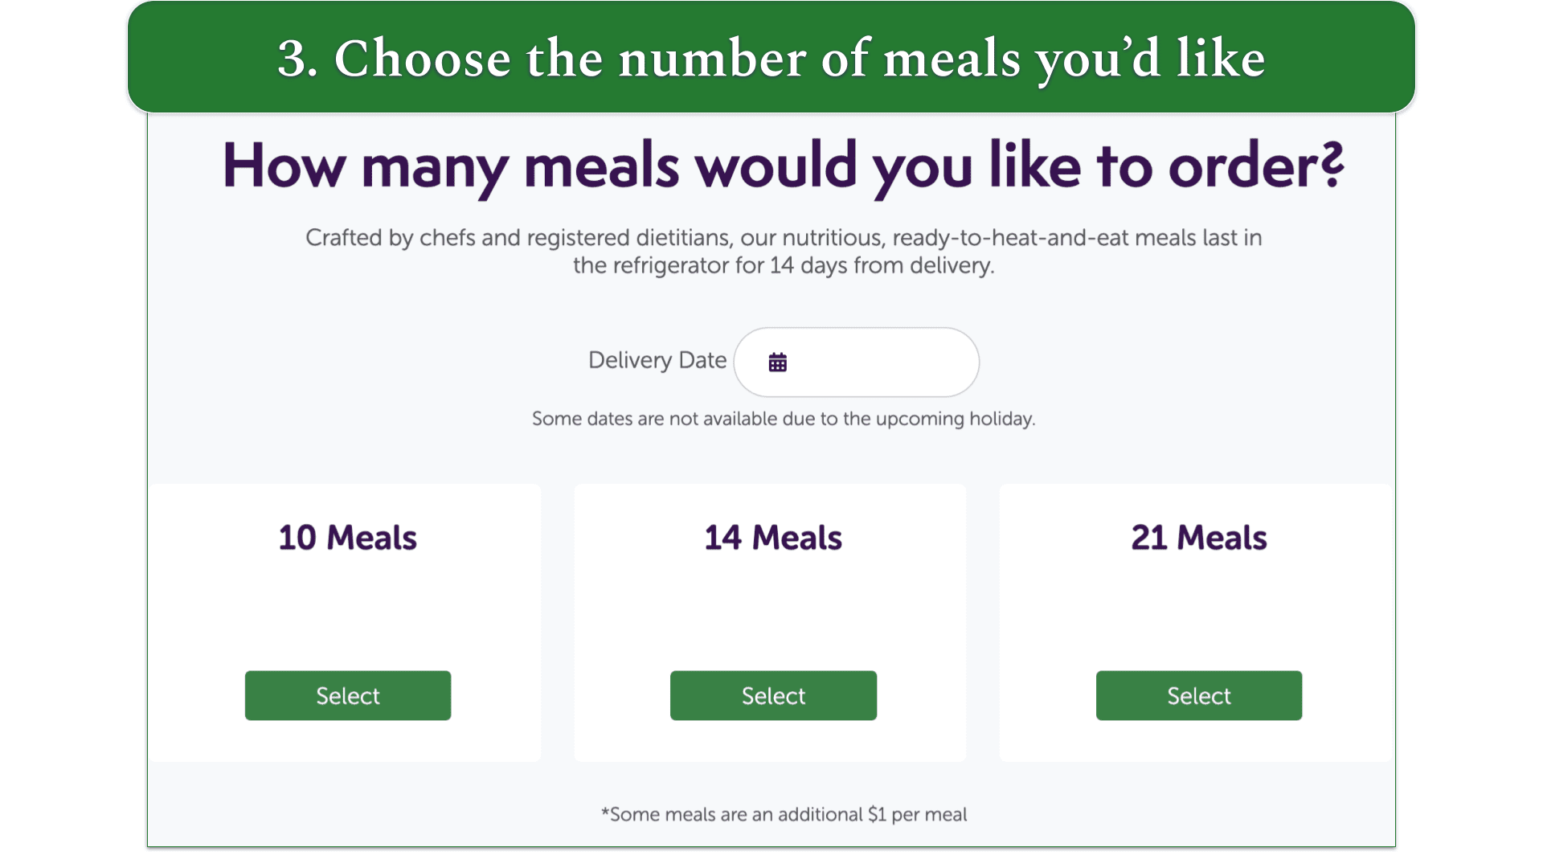This screenshot has width=1543, height=868.
Task: Select the 21 Meals plan
Action: [1197, 695]
